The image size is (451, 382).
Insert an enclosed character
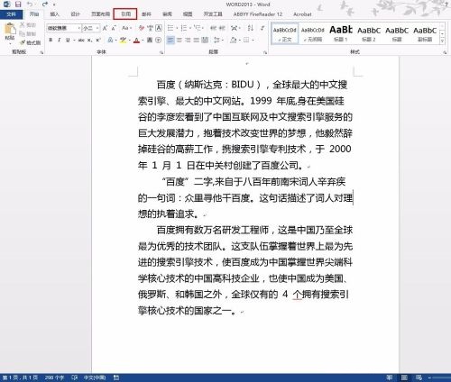pyautogui.click(x=159, y=40)
